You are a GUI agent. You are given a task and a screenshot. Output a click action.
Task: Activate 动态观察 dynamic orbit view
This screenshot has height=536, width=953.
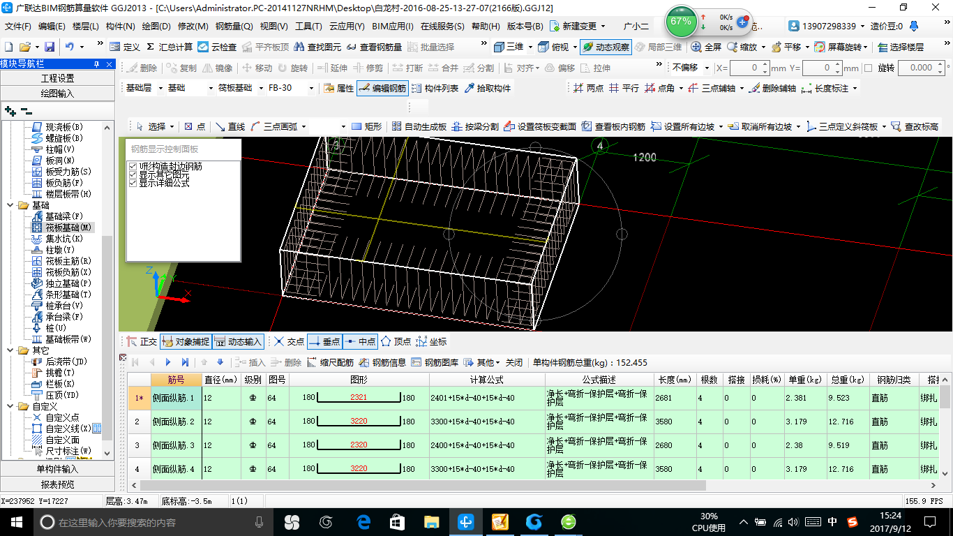pos(606,47)
